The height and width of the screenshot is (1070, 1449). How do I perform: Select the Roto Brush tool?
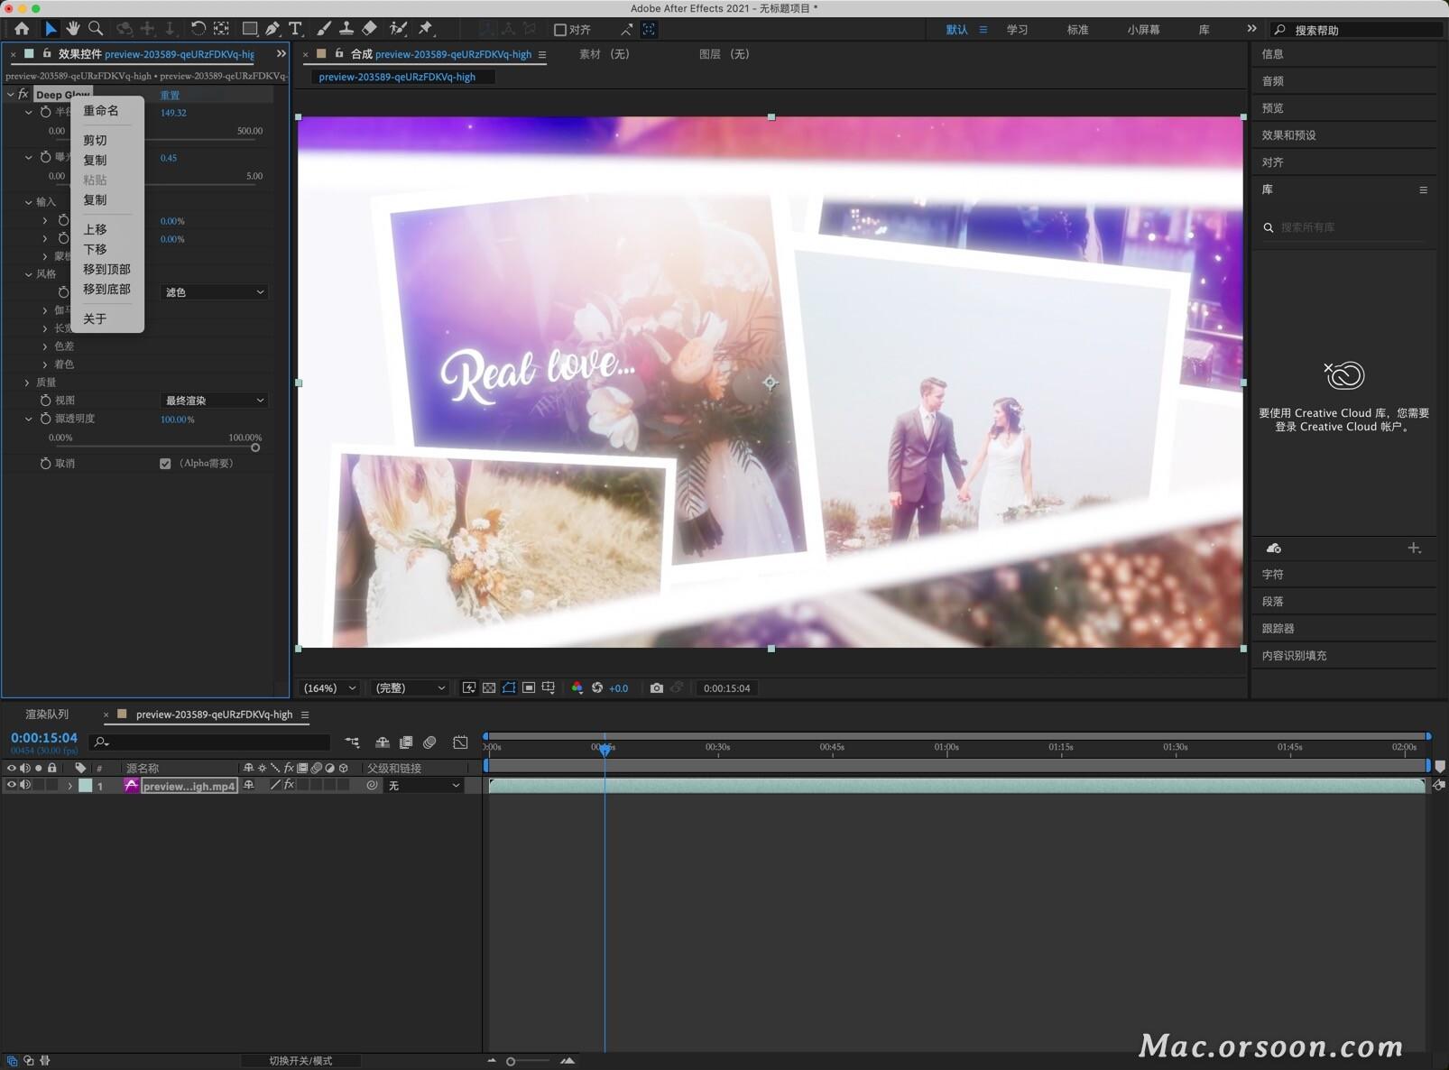click(398, 29)
